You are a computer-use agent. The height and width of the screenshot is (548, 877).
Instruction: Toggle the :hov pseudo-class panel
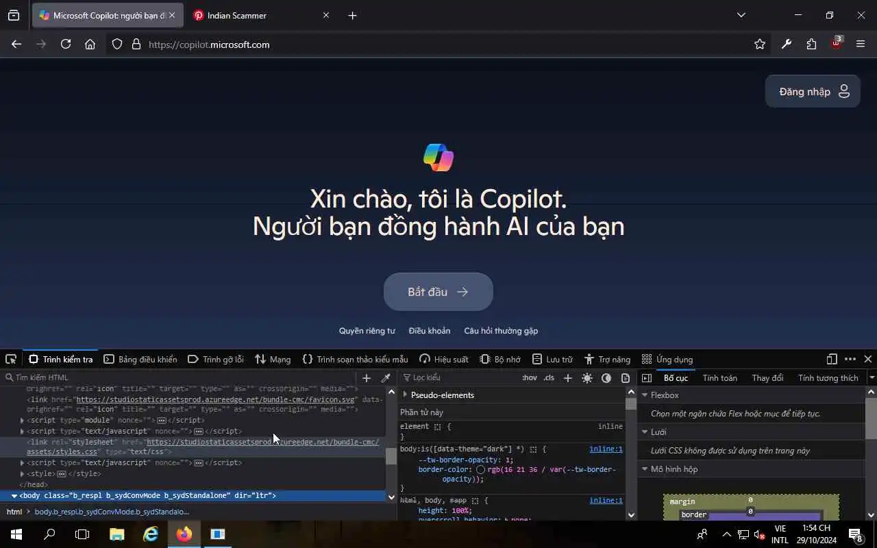pos(530,377)
